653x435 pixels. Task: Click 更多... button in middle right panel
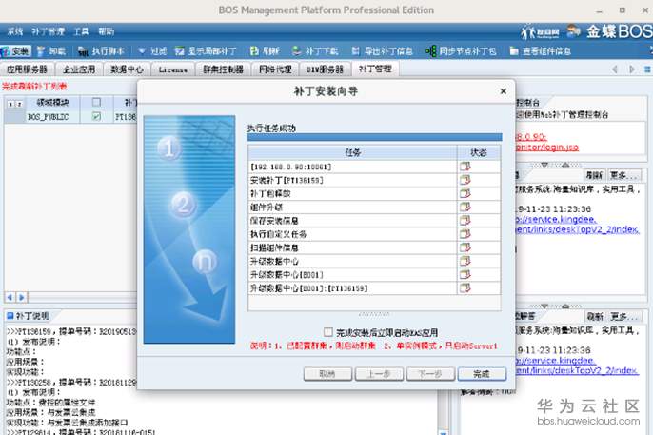(x=623, y=175)
